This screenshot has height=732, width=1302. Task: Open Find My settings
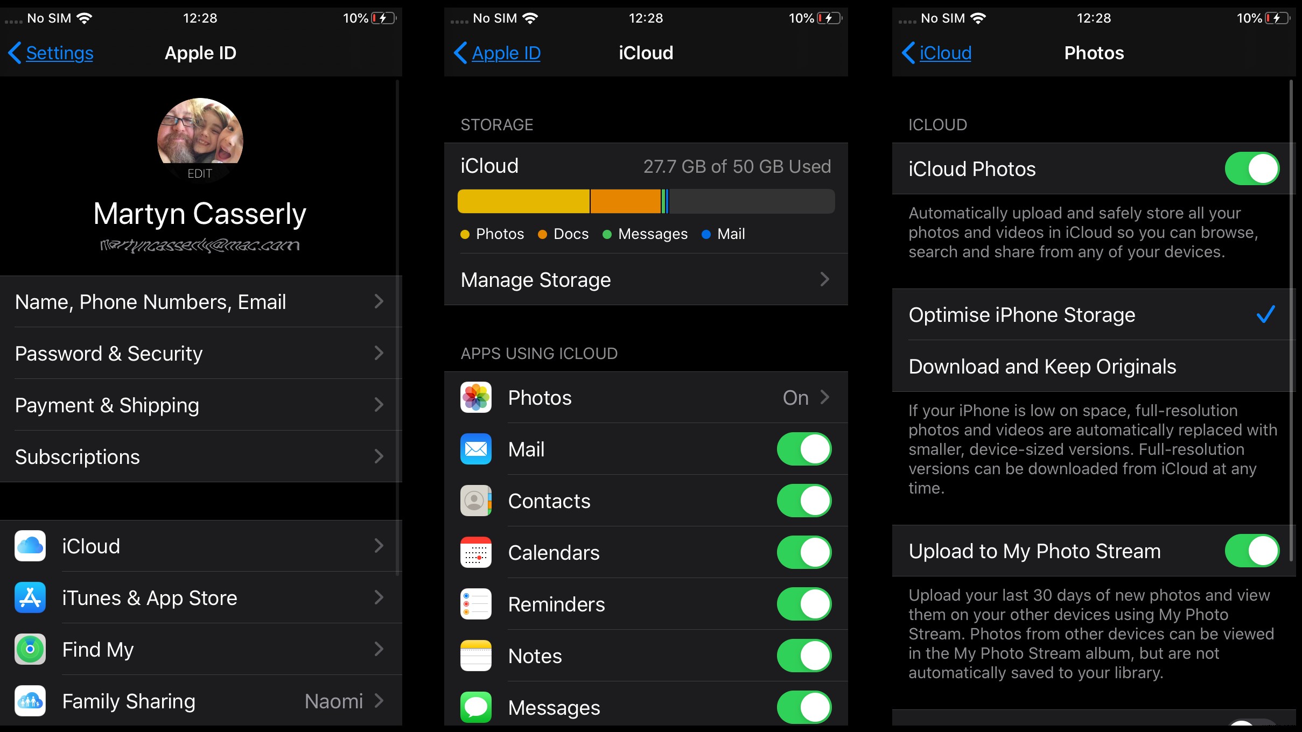click(x=200, y=650)
